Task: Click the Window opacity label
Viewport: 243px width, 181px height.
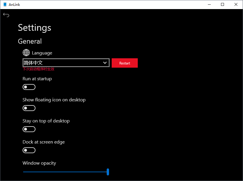Action: tap(39, 163)
